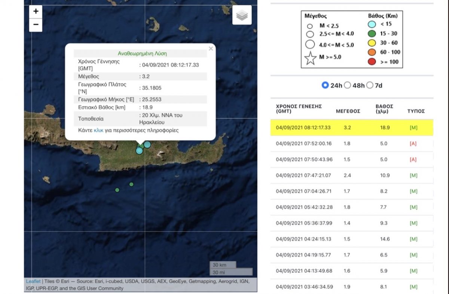Open the map layers control

tap(242, 15)
